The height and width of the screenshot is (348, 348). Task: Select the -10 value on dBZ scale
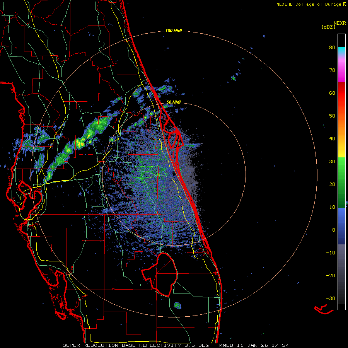click(x=331, y=253)
